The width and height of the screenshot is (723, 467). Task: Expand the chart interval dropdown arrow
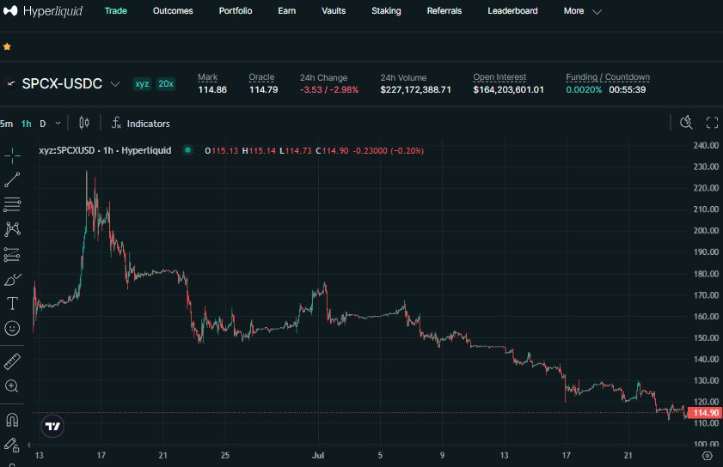click(x=58, y=123)
